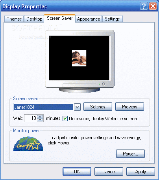Select the Screen Saver tab
This screenshot has width=159, height=180.
coord(59,18)
